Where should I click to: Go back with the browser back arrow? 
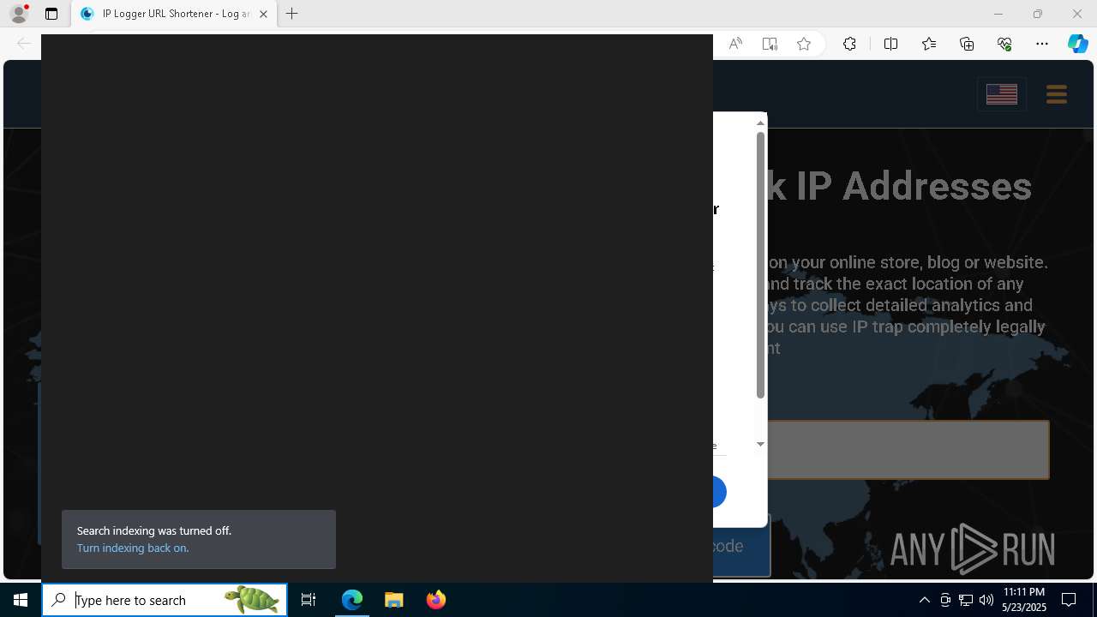24,44
